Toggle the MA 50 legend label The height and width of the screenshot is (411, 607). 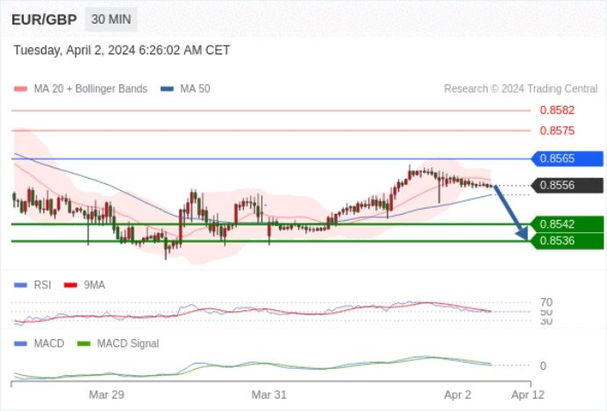tap(195, 89)
